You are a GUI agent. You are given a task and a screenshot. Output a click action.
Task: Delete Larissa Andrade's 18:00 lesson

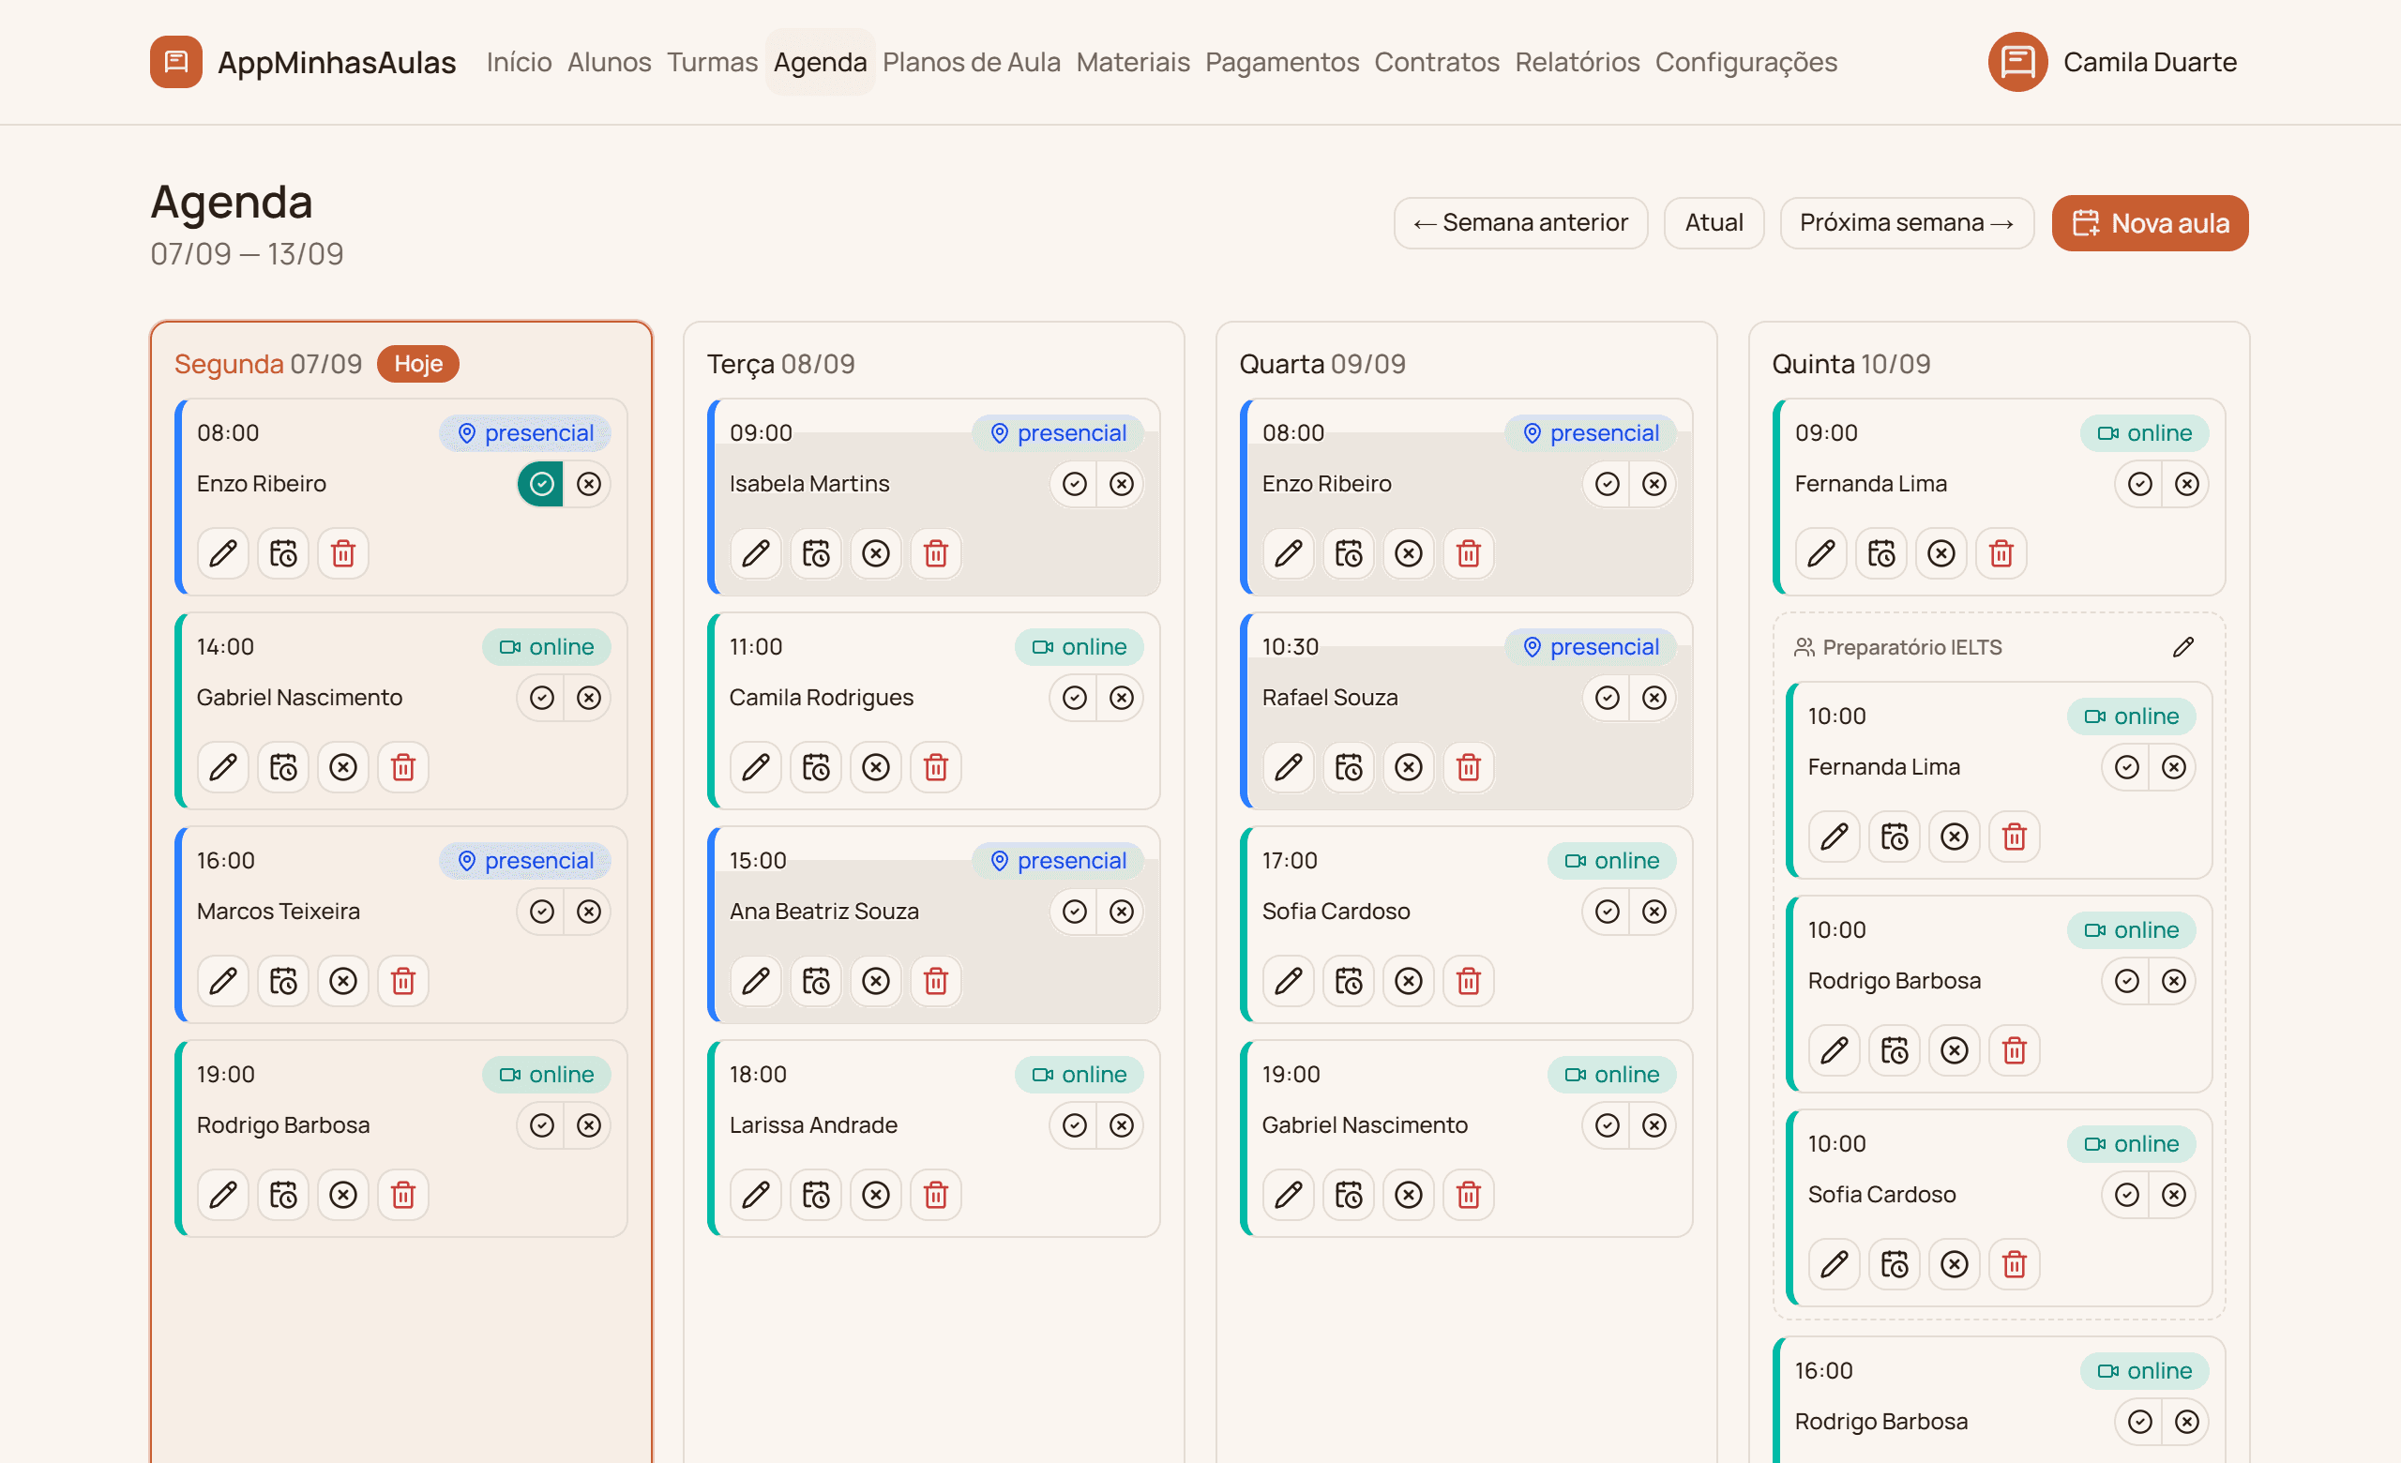936,1195
